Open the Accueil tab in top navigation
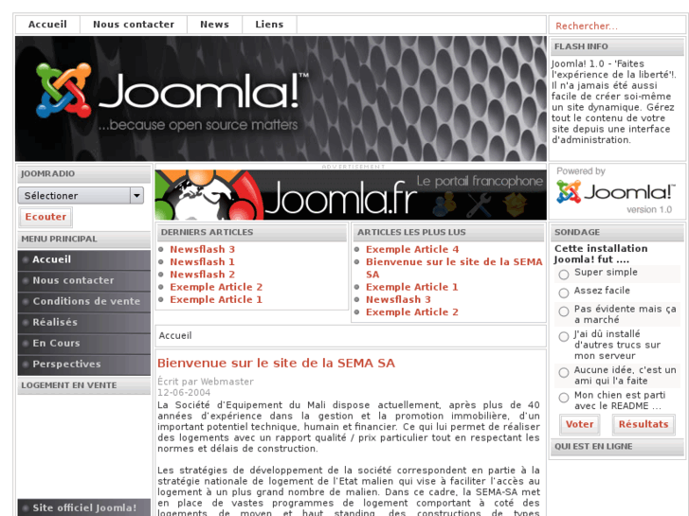689x516 pixels. pos(47,25)
